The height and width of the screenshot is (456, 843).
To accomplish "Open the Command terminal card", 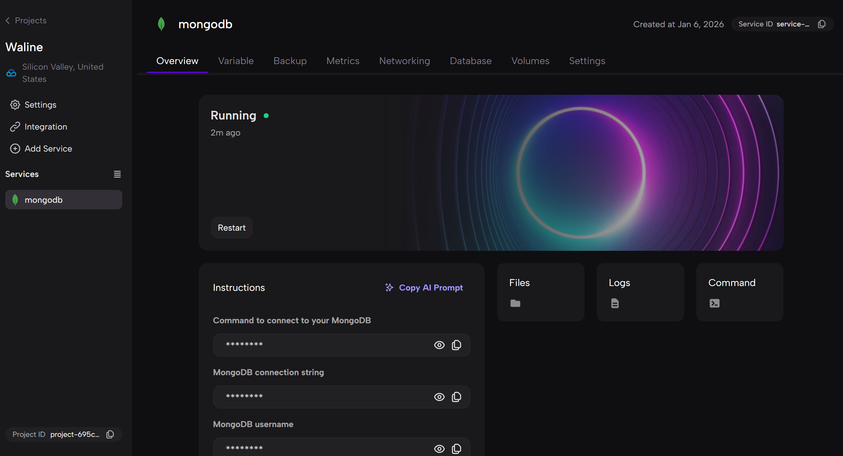I will point(739,292).
